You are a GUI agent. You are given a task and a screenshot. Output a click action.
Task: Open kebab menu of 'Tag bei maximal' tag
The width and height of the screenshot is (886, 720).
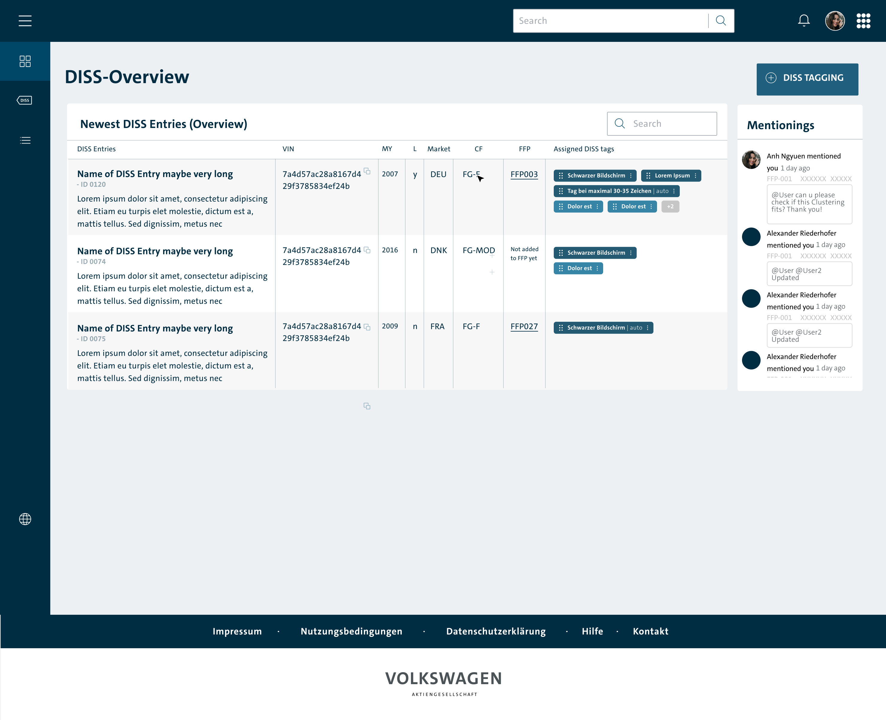pos(674,191)
